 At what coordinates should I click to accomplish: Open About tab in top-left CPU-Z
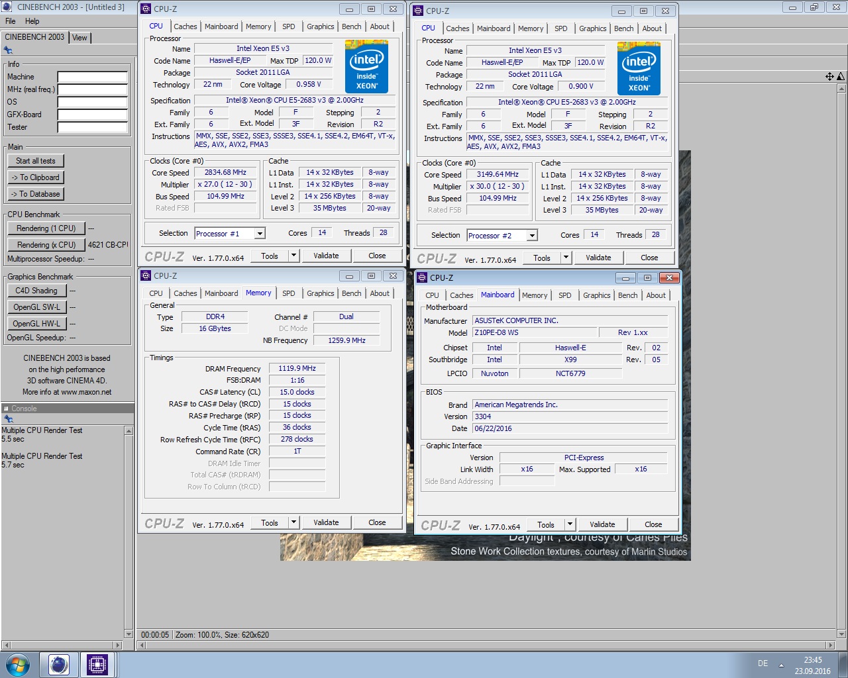click(x=380, y=26)
